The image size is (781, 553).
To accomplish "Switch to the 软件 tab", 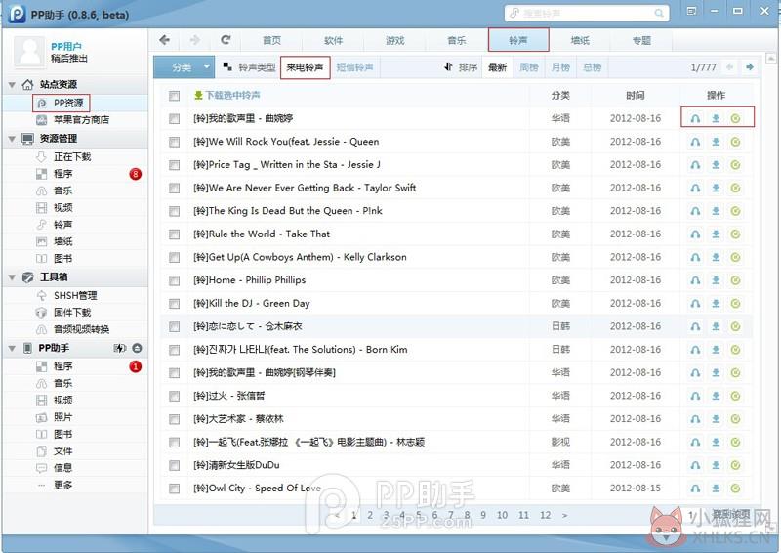I will coord(333,40).
